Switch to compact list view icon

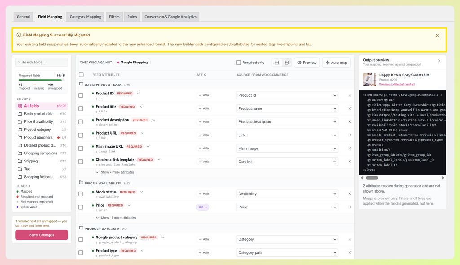(x=277, y=63)
